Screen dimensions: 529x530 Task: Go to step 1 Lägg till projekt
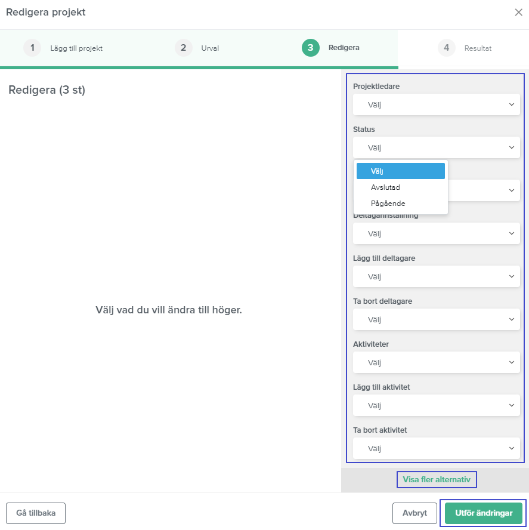coord(63,48)
